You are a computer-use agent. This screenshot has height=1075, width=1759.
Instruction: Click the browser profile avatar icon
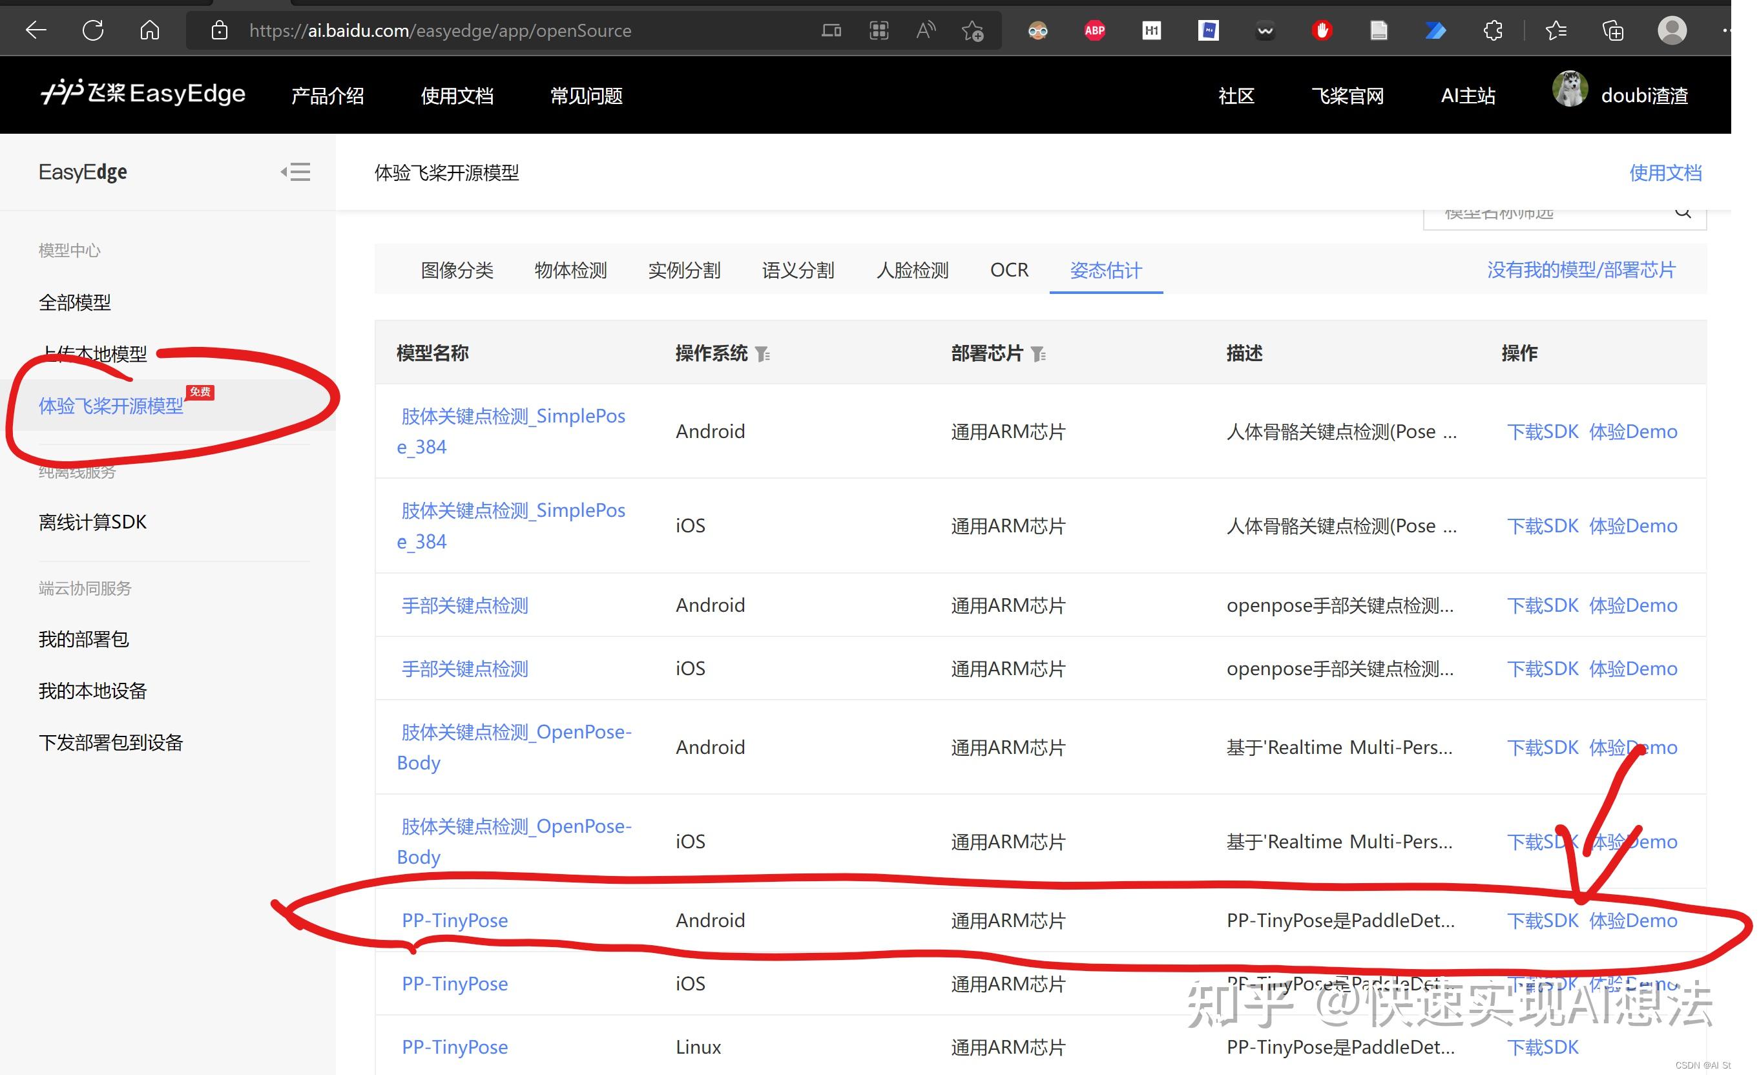click(1672, 30)
